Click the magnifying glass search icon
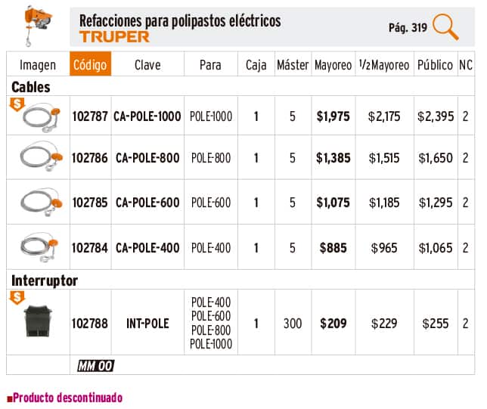487x409 pixels. pos(445,26)
